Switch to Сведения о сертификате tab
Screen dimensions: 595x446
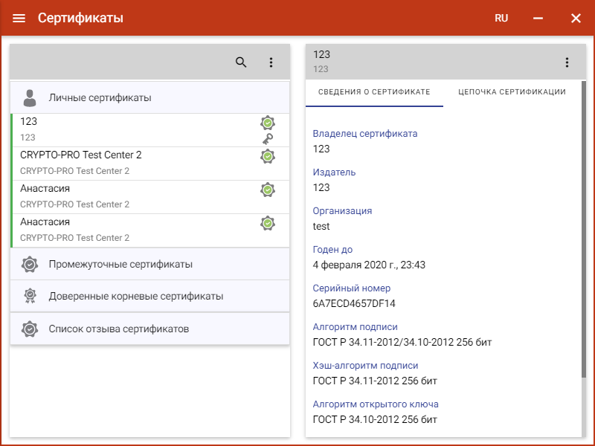point(374,92)
